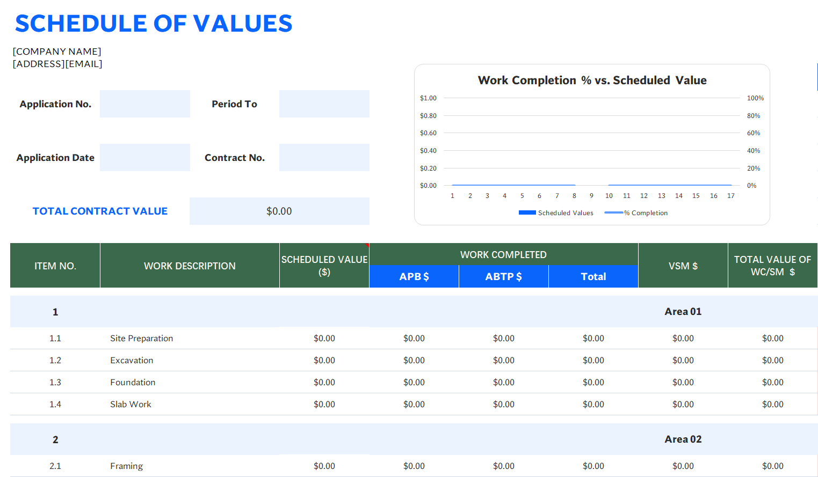Select the SCHEDULED VALUE ($) column header
Screen dimensions: 818x477
pos(324,266)
